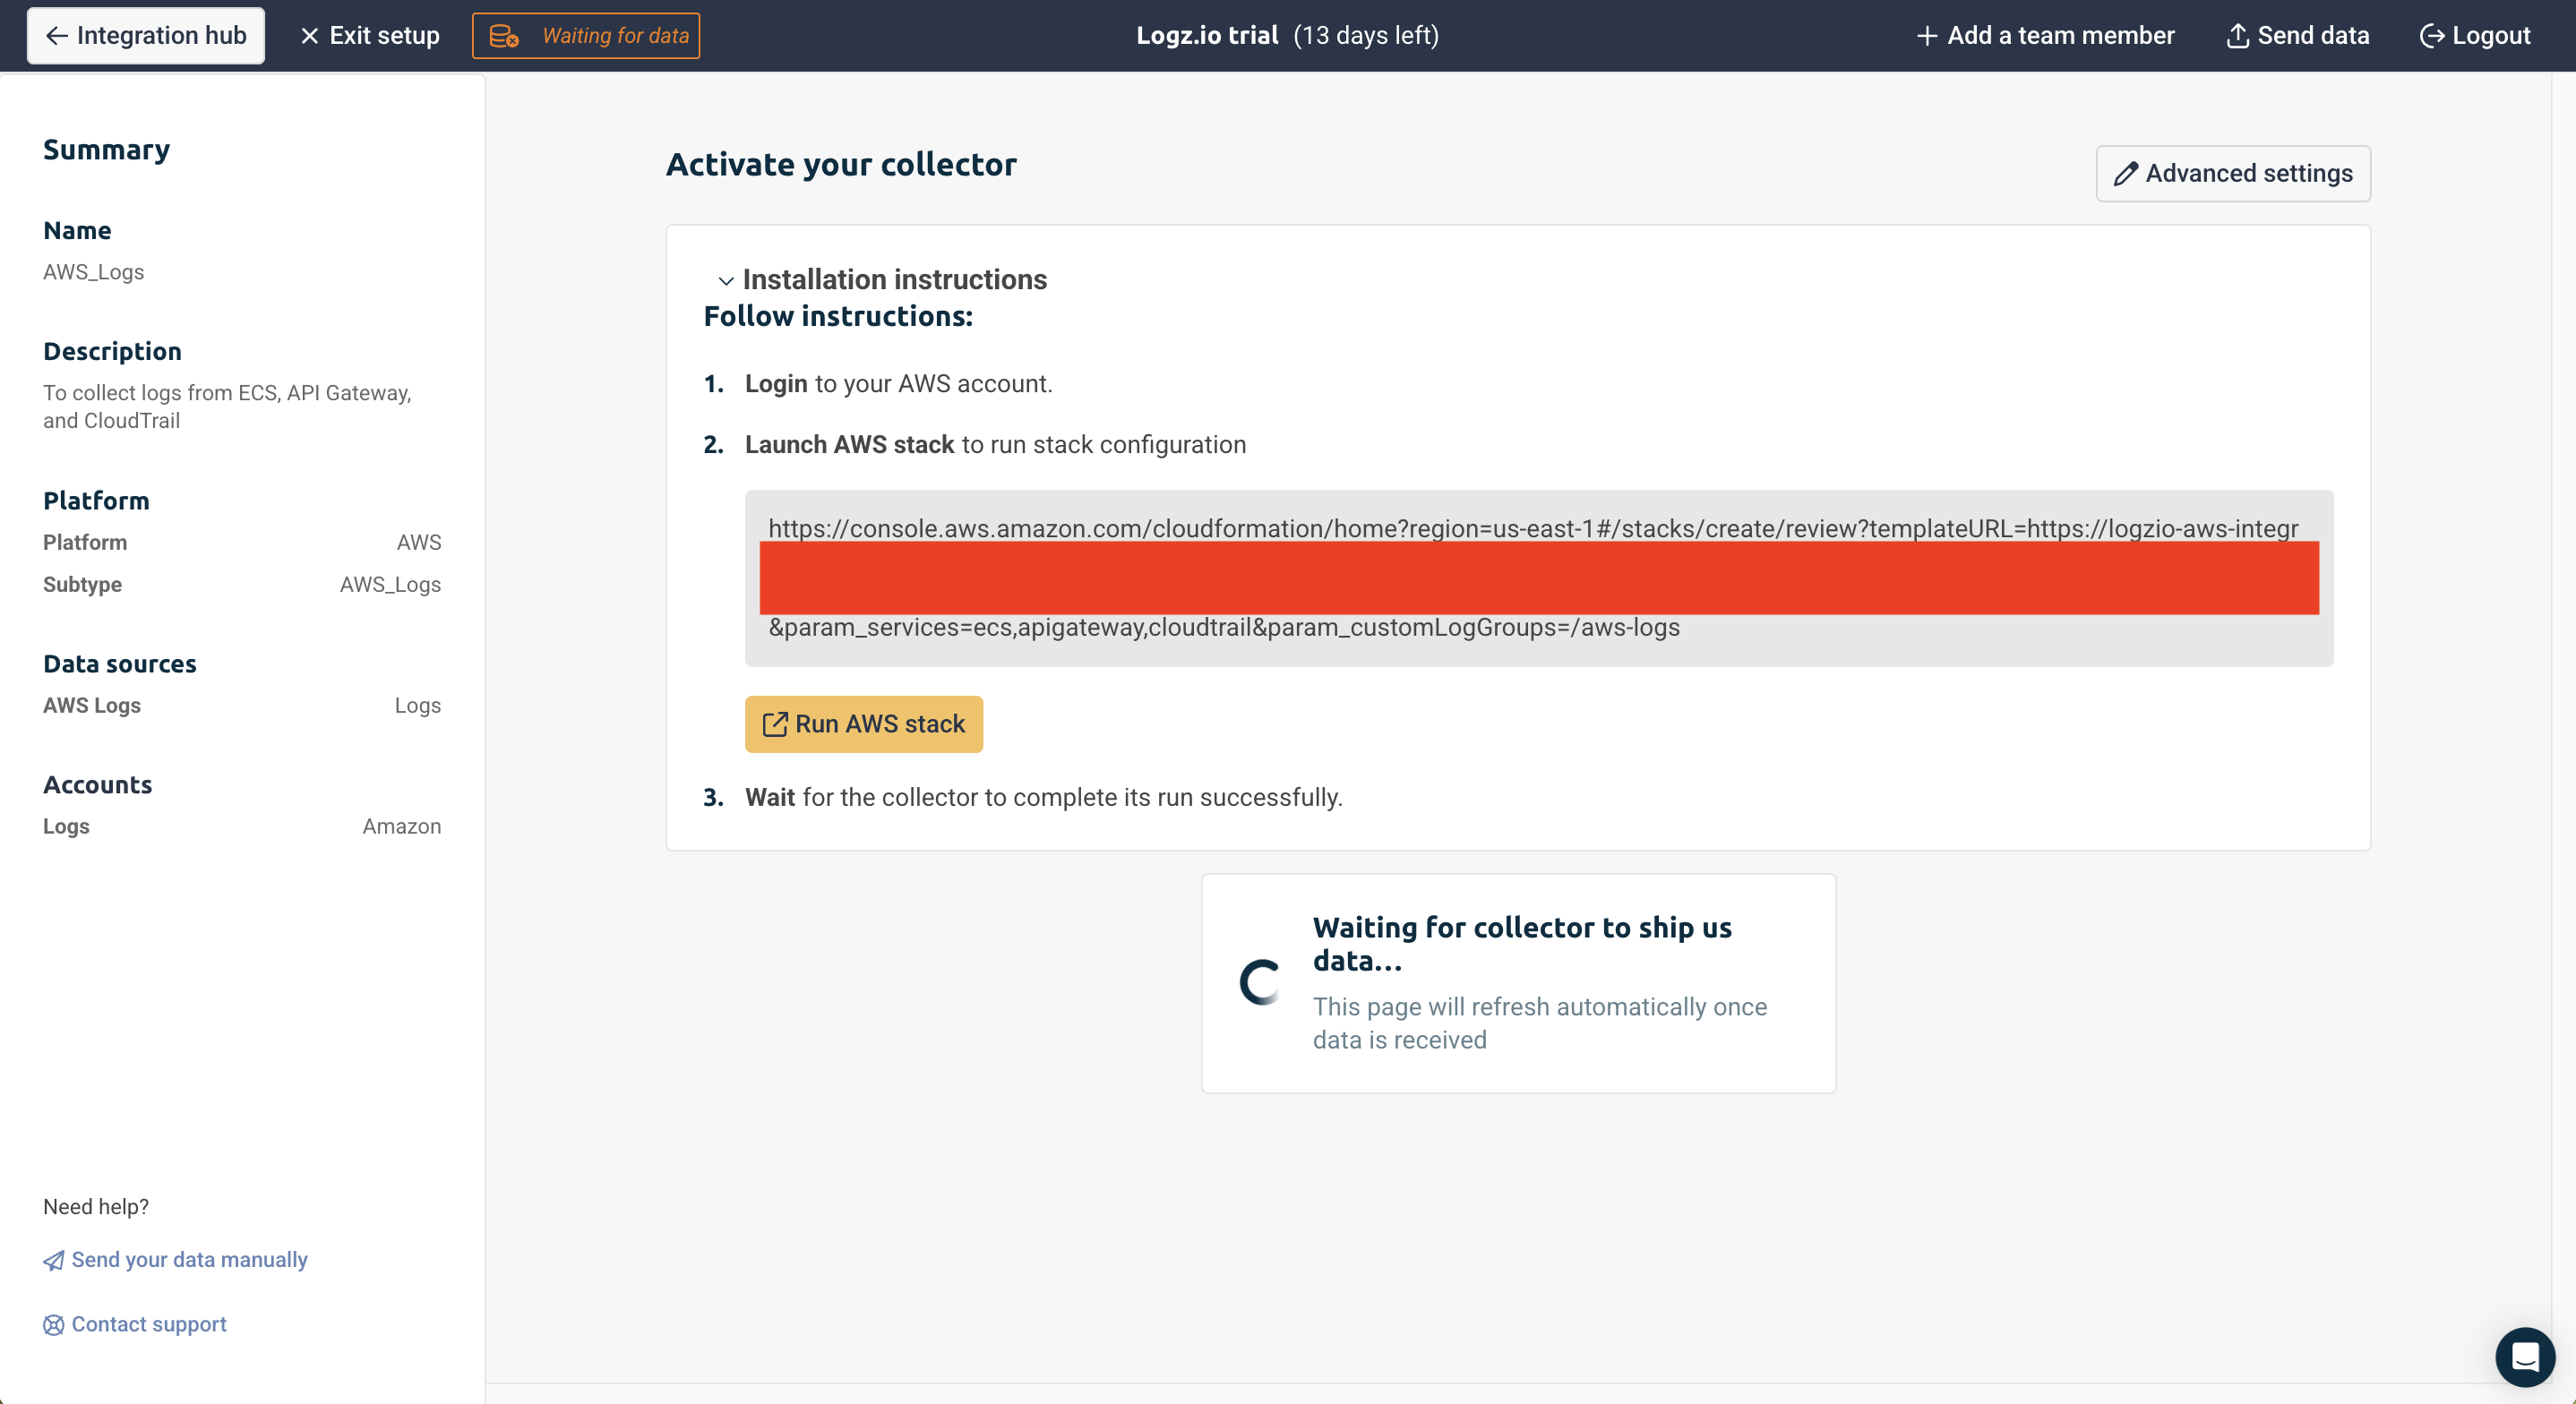
Task: Click the upload icon next to Send data
Action: pos(2237,35)
